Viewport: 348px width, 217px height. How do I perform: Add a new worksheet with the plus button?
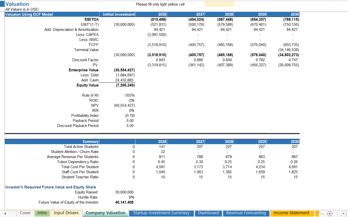click(x=330, y=213)
